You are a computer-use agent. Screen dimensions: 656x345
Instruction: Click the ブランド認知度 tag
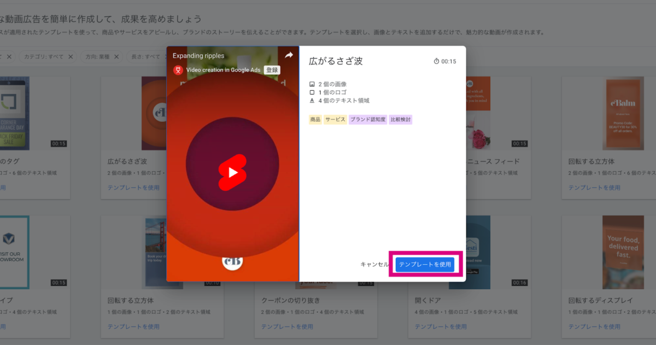(368, 119)
